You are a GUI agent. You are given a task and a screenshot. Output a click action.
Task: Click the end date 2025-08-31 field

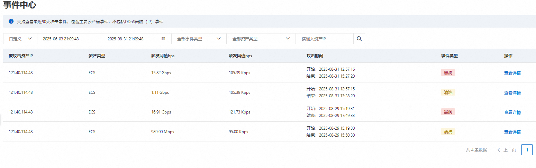tap(126, 39)
